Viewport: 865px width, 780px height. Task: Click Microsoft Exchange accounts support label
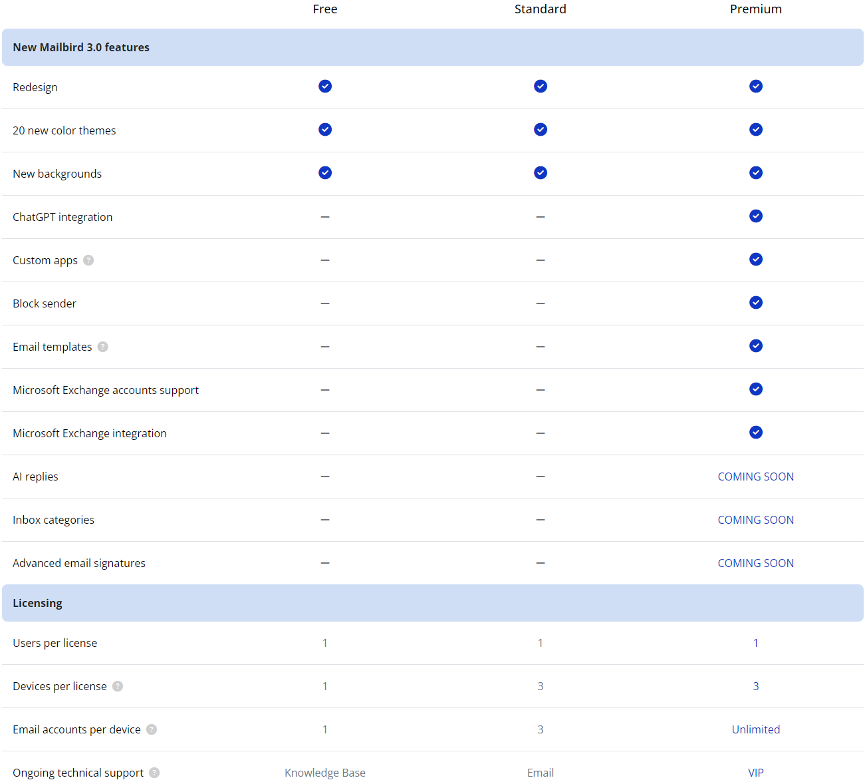pos(106,390)
